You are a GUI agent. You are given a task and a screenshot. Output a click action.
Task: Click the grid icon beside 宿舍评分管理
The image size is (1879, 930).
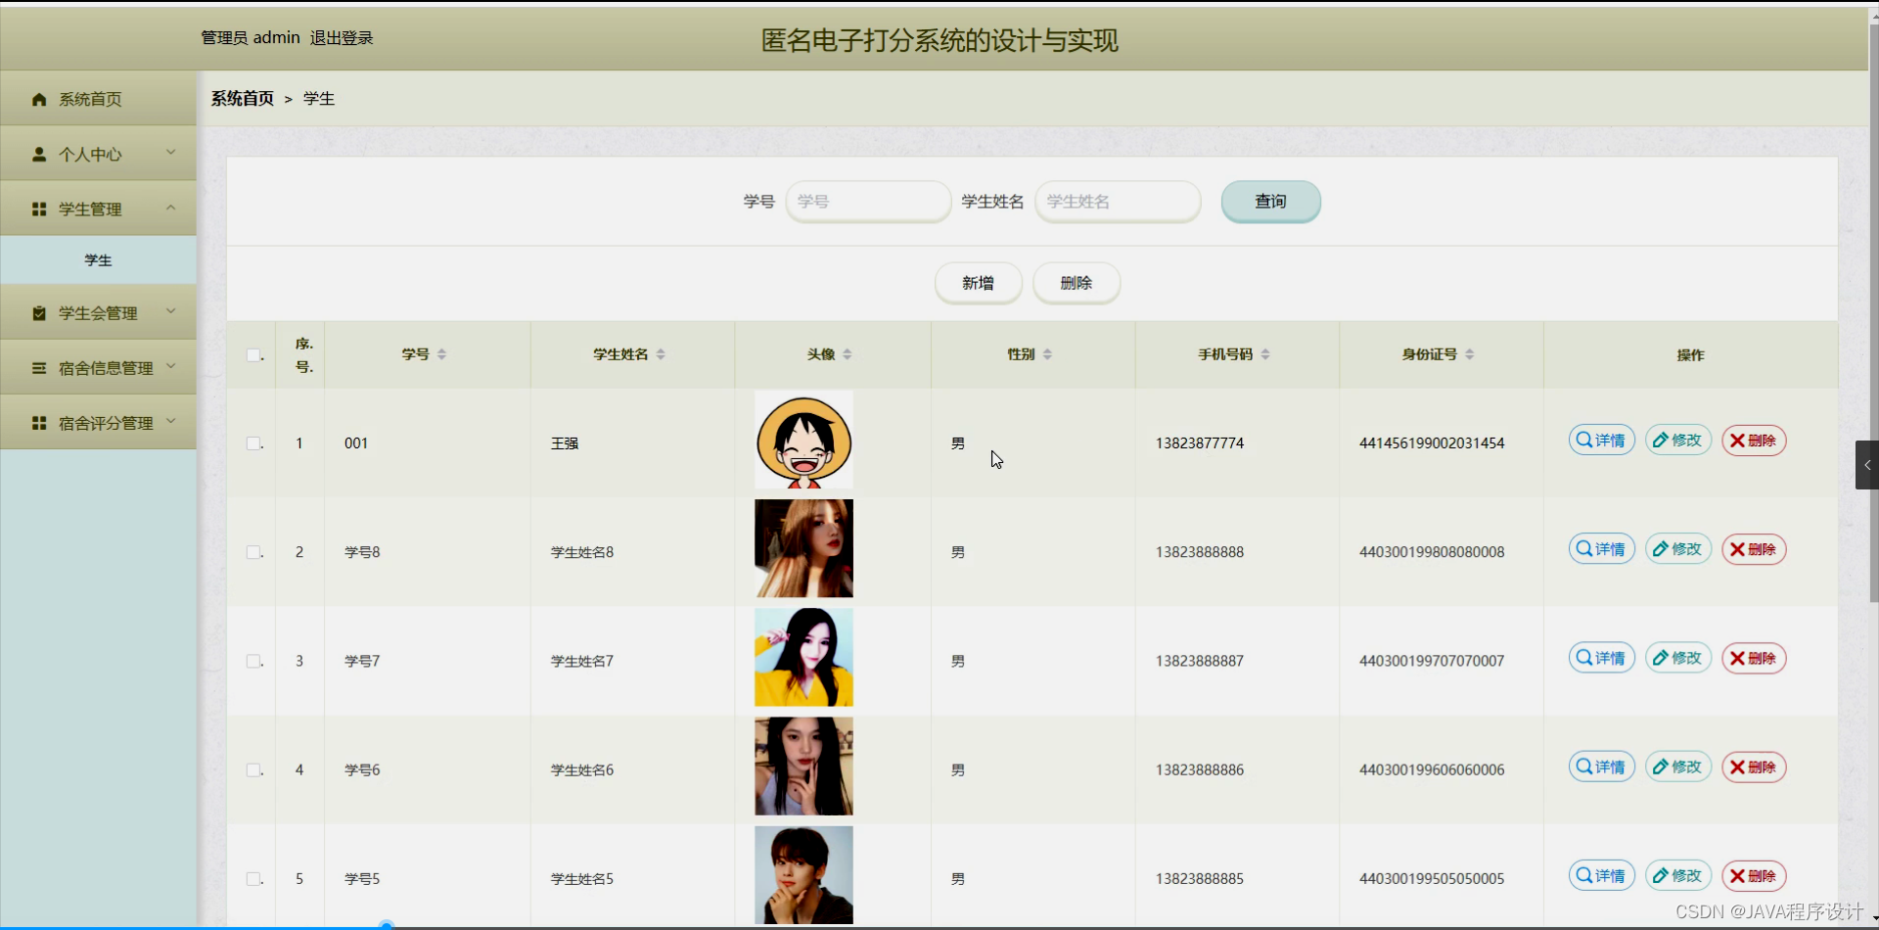(39, 423)
